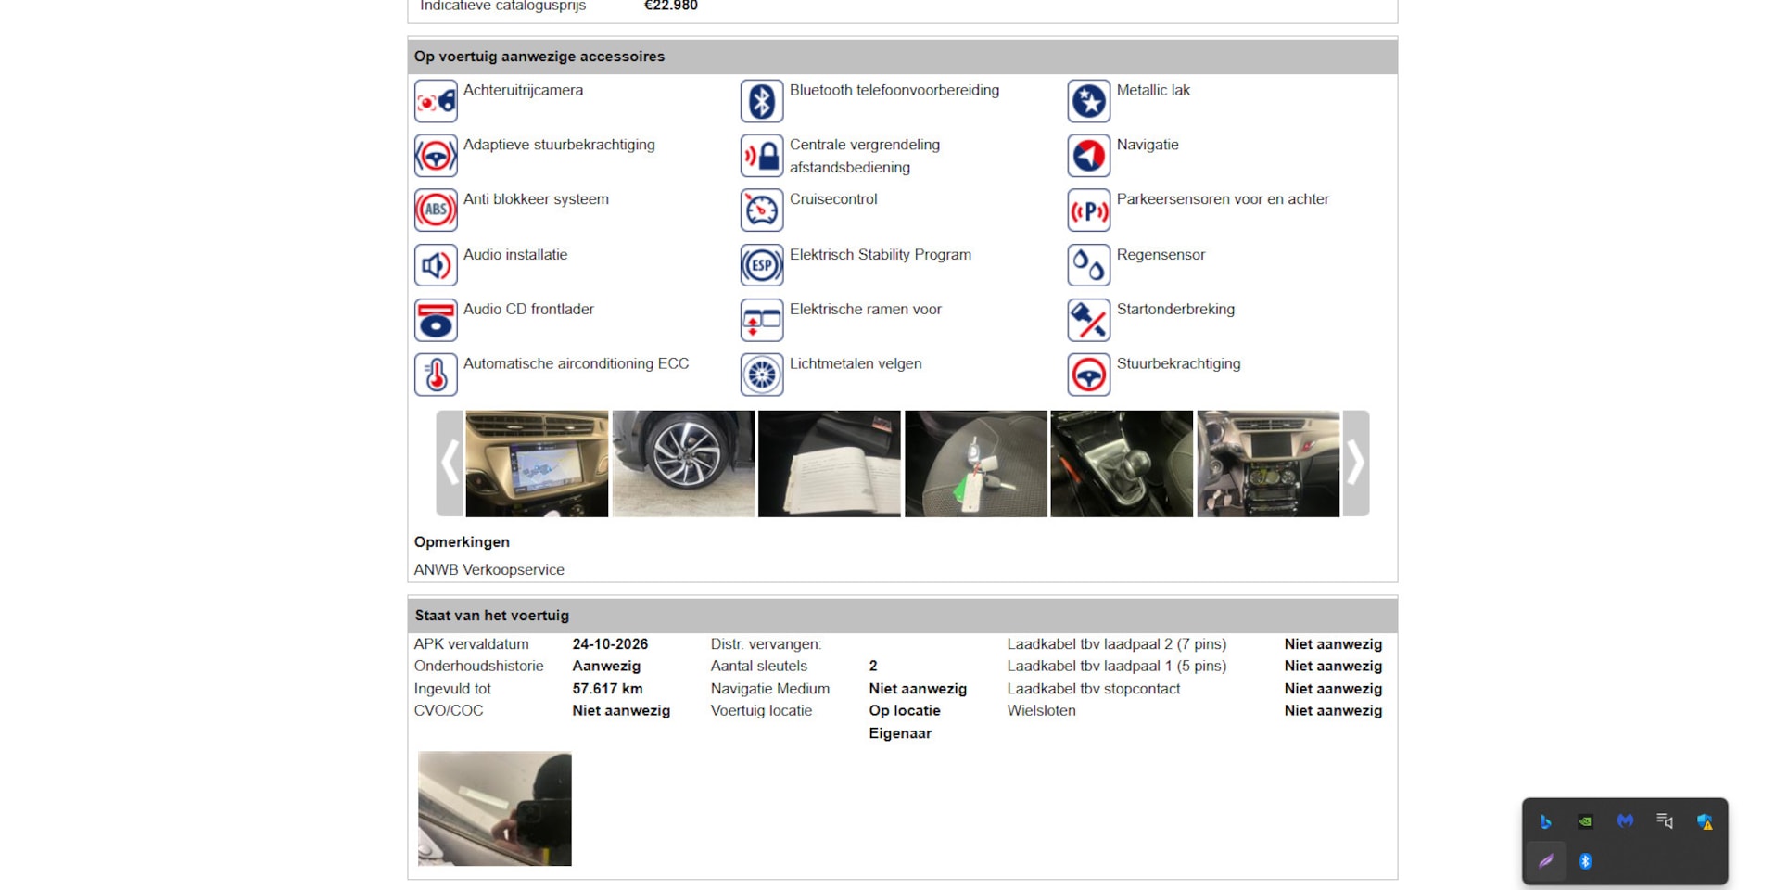Click the Bluetooth icon in tray popup
Image resolution: width=1776 pixels, height=890 pixels.
[x=1585, y=861]
